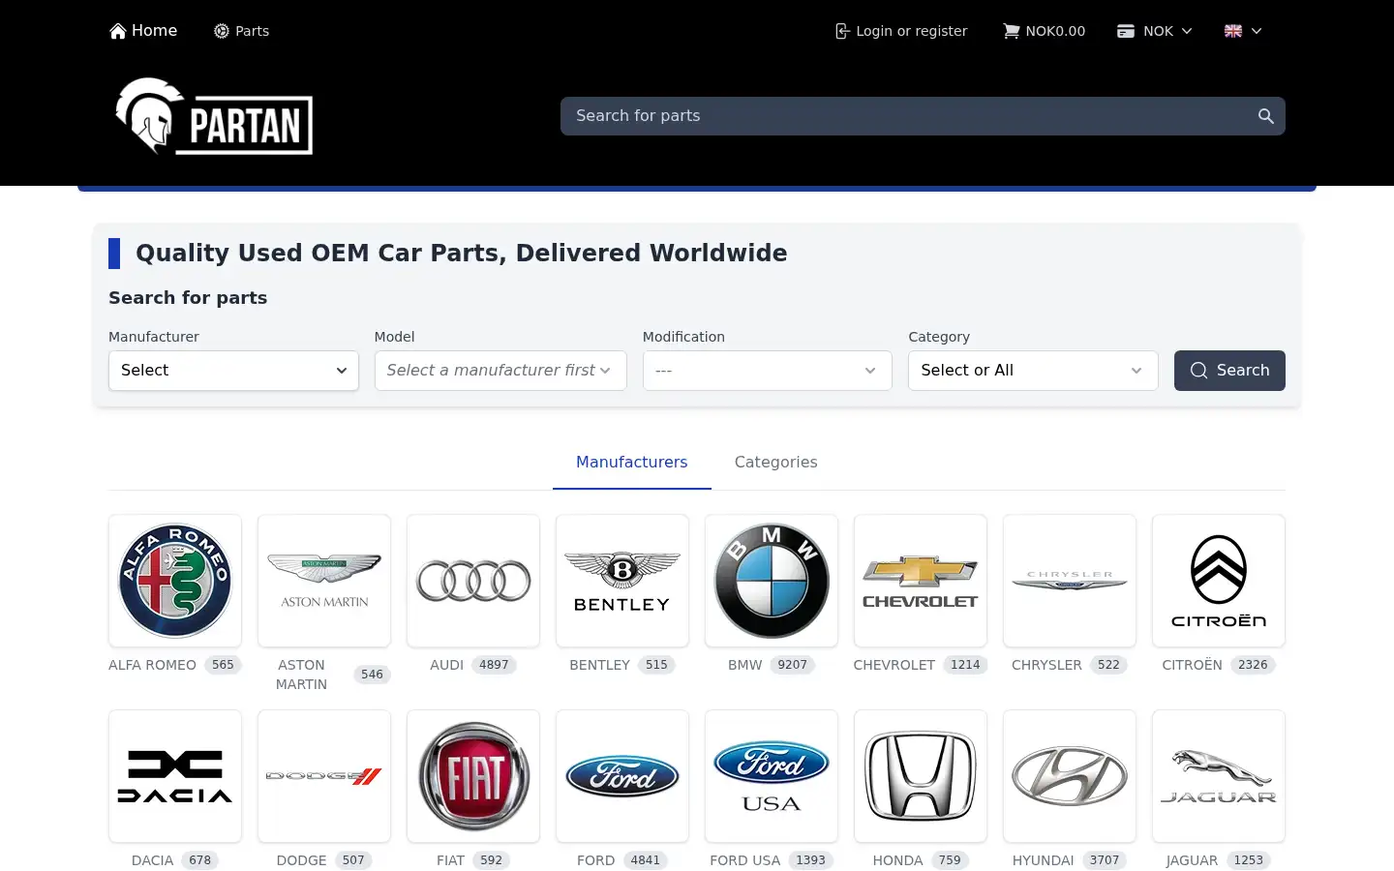Click the FORD 4841 count badge
Screen dimensions: 1394x871
click(645, 860)
